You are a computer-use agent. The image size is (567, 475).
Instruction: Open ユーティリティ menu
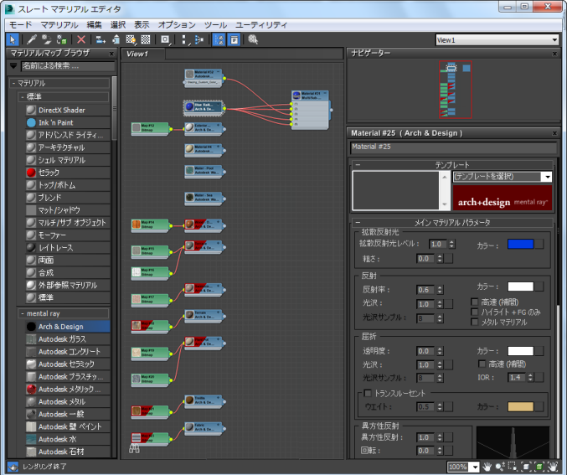tap(261, 25)
